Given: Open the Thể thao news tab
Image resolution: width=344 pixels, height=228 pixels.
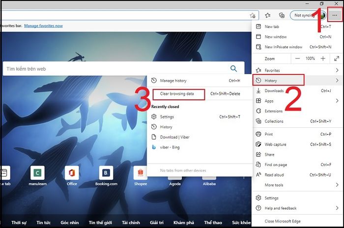Looking at the screenshot, I should (x=213, y=223).
